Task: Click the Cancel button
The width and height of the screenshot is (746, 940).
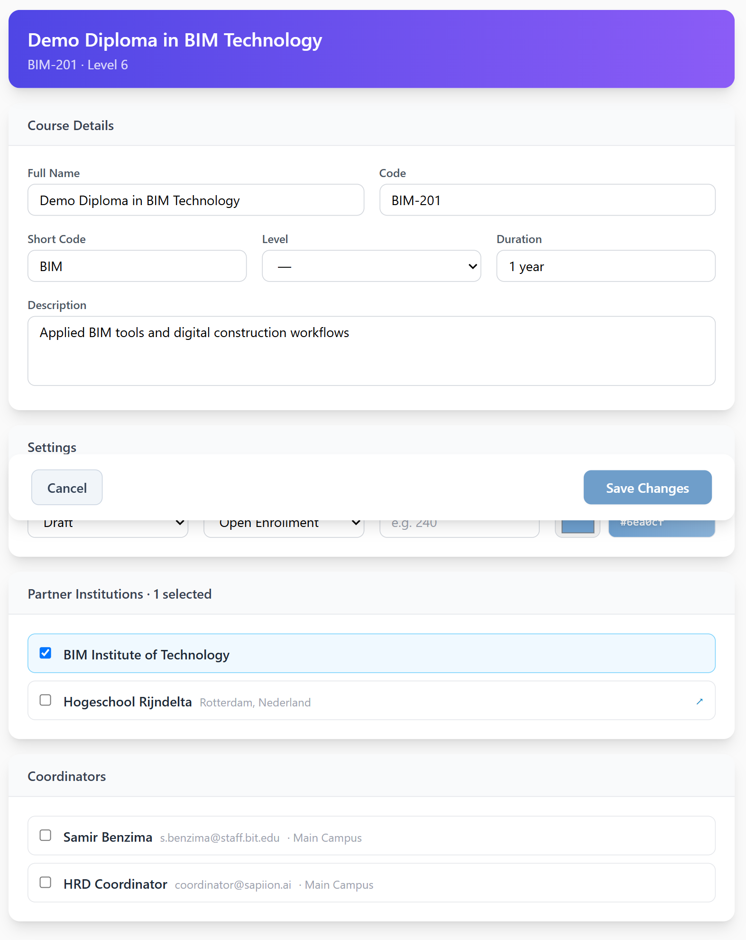Action: [67, 488]
